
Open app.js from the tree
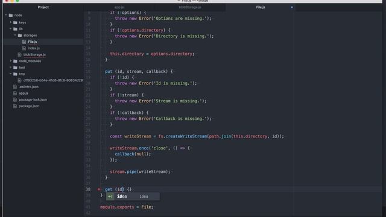pyautogui.click(x=24, y=93)
